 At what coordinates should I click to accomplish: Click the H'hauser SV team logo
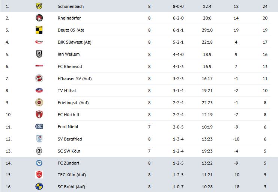[x=39, y=79]
